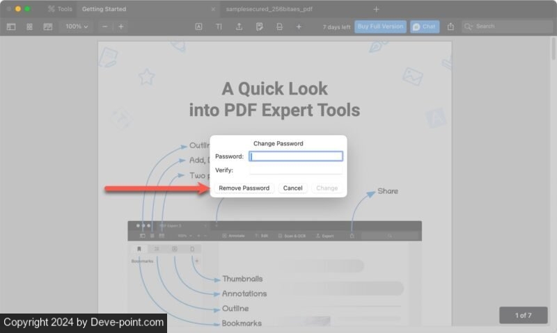
Task: Close the Getting Started tab
Action: click(213, 9)
